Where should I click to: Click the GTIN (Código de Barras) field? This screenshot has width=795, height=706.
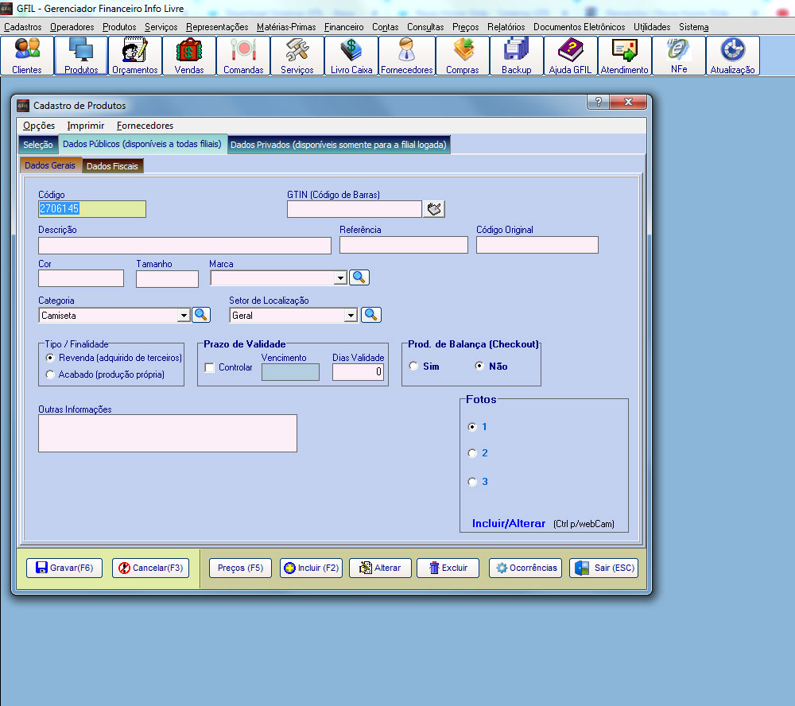[x=355, y=209]
